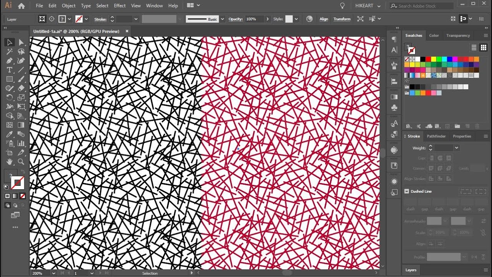Open the Effect menu

tap(120, 6)
